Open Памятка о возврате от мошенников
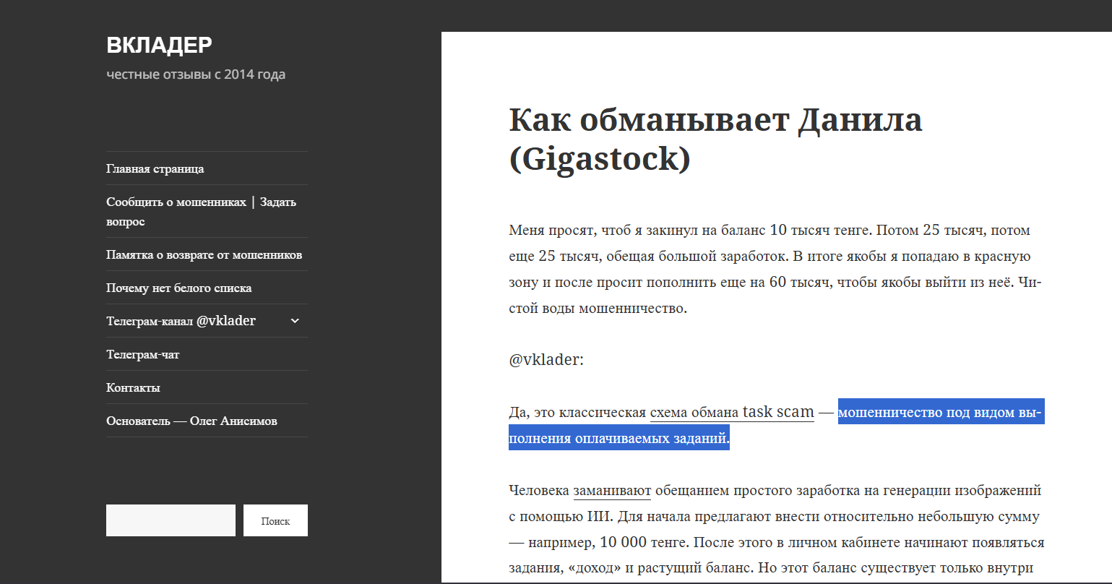The width and height of the screenshot is (1112, 584). click(x=204, y=254)
